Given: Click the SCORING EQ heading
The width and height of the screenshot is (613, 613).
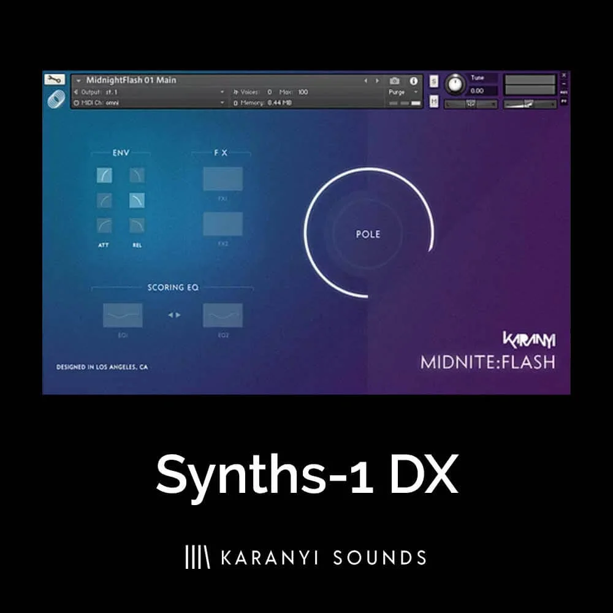Looking at the screenshot, I should point(173,287).
